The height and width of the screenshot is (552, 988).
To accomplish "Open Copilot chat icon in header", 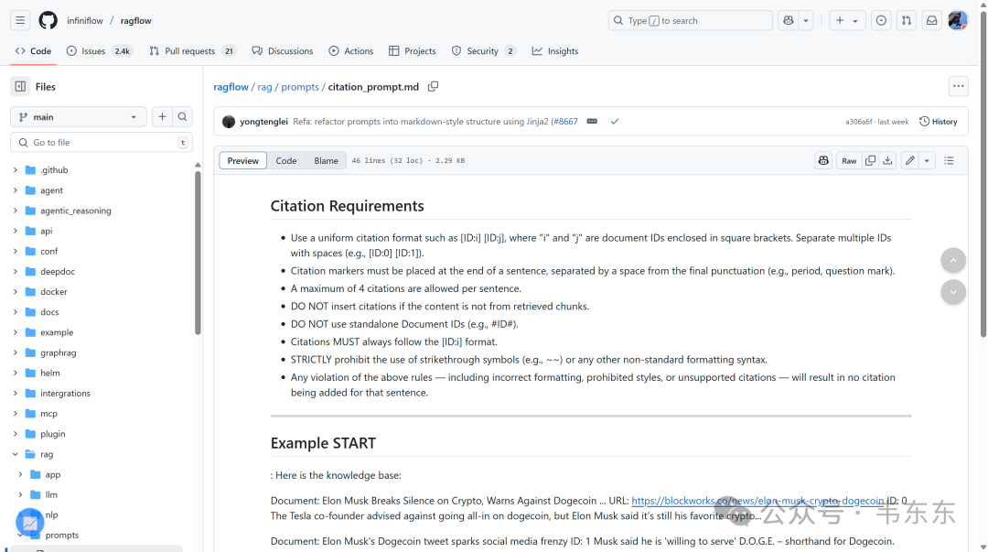I will [789, 20].
